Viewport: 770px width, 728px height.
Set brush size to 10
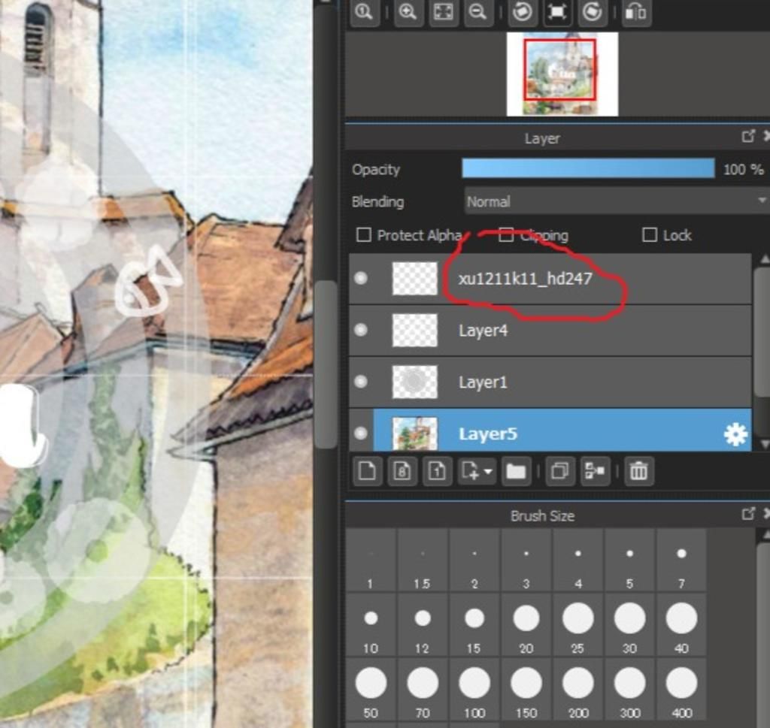(x=370, y=624)
